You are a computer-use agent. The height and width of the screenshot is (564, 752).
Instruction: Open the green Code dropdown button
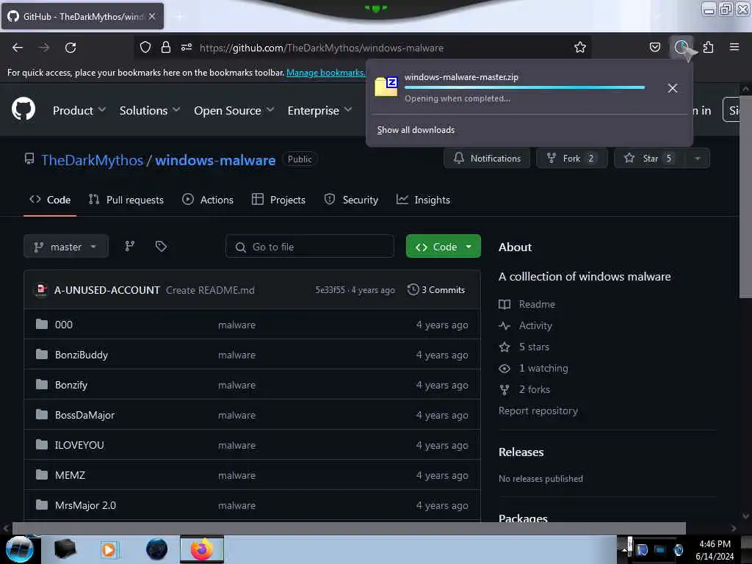coord(443,247)
